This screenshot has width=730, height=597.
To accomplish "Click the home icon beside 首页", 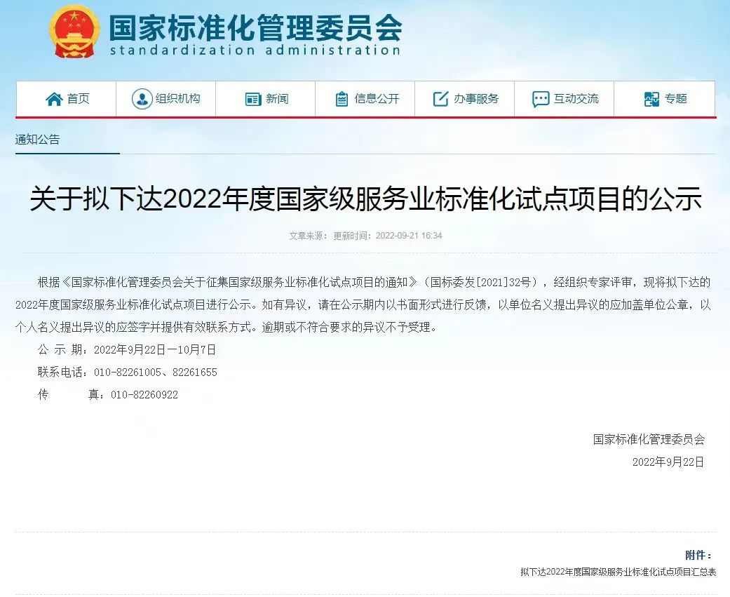I will click(54, 99).
